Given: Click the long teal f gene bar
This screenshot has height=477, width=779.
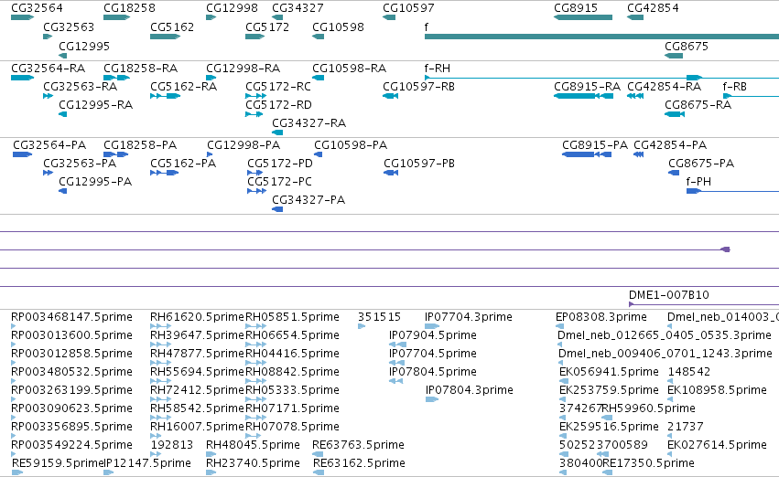Looking at the screenshot, I should tap(601, 37).
